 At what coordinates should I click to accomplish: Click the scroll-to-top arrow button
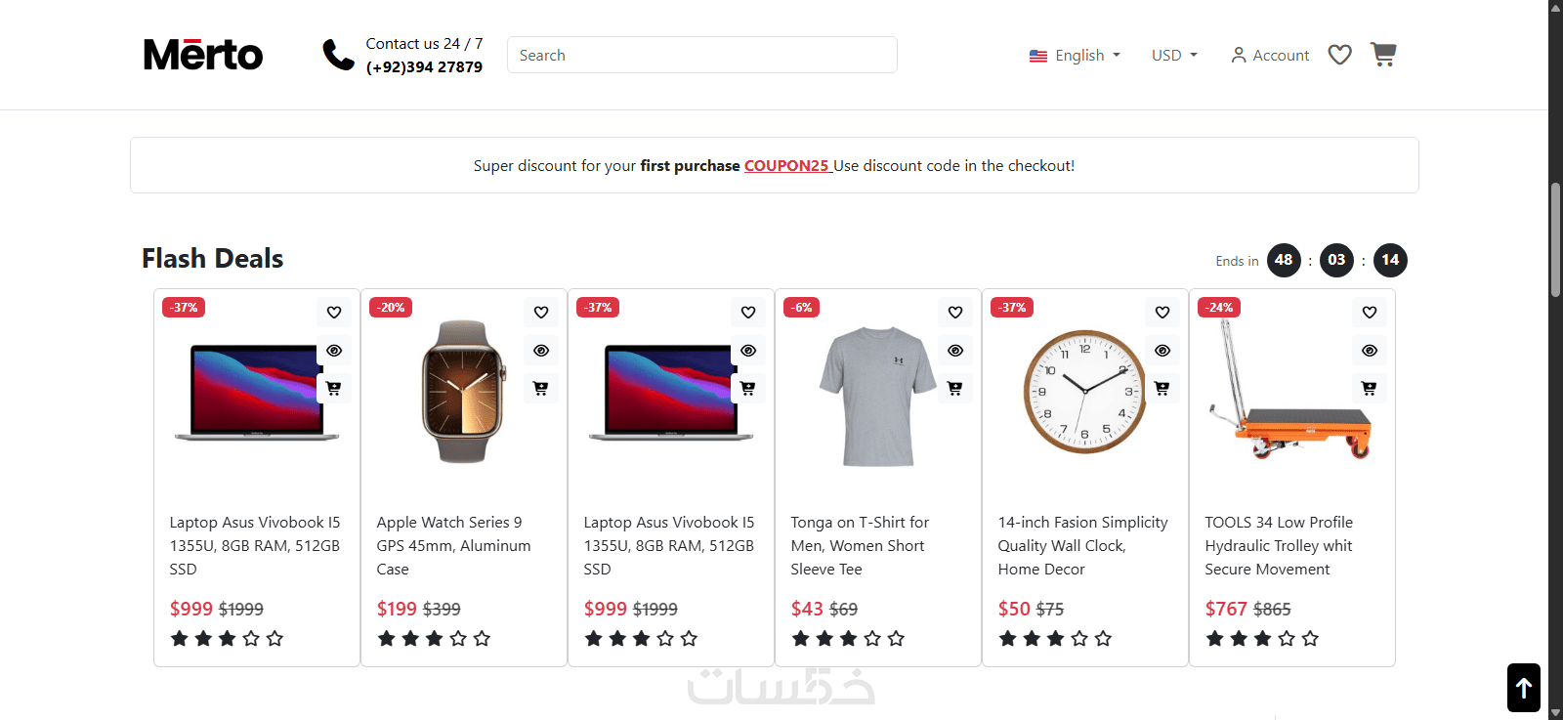tap(1523, 688)
